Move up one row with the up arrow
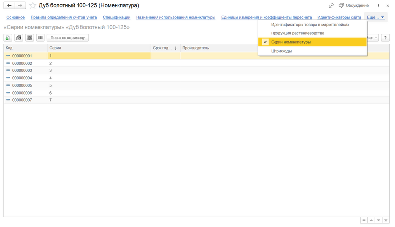This screenshot has height=227, width=395. [371, 220]
